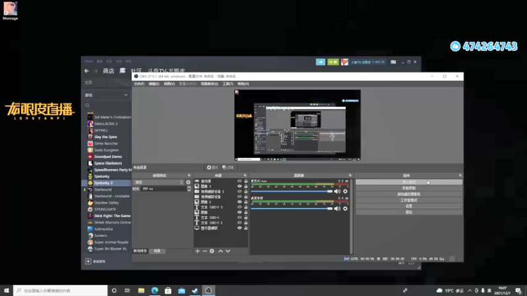
Task: Move source up with up arrow
Action: coord(221,251)
